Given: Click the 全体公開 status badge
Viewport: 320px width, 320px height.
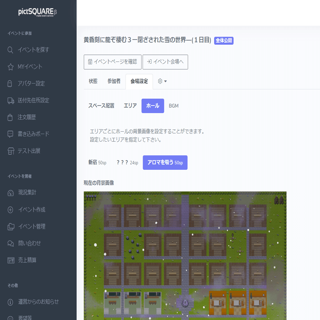Looking at the screenshot, I should (224, 41).
